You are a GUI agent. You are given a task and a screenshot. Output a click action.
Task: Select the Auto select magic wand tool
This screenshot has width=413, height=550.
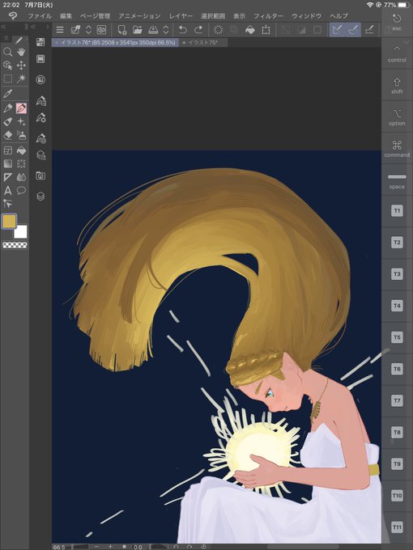tap(21, 78)
